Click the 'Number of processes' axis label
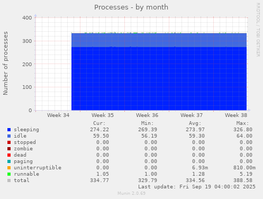The image size is (263, 199). [x=5, y=63]
